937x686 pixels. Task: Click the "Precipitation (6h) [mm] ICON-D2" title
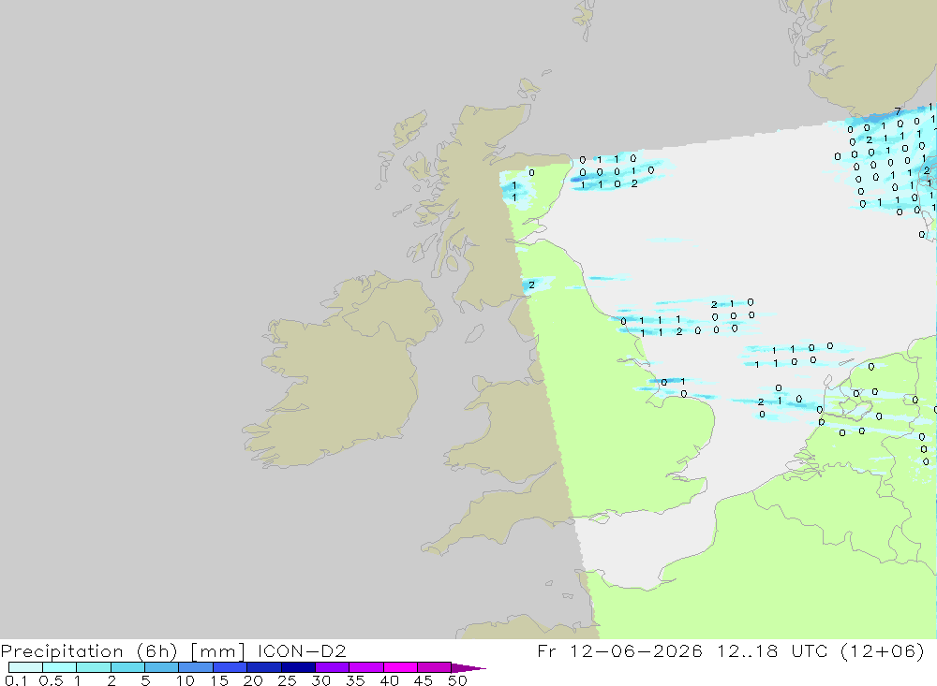pyautogui.click(x=173, y=651)
